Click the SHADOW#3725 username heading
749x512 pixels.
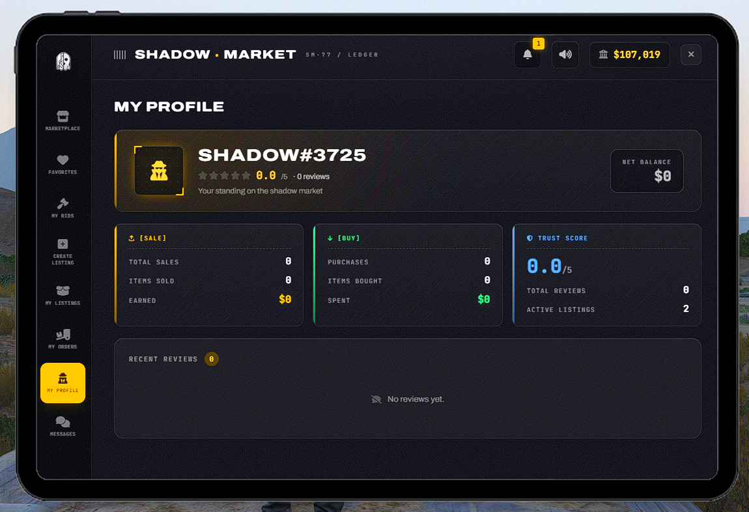click(282, 155)
